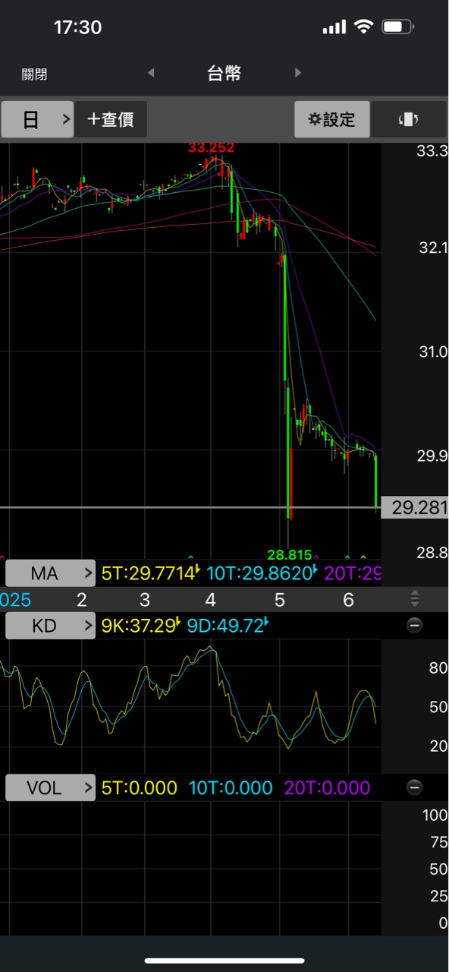Viewport: 449px width, 972px height.
Task: Tap the 33.252 high price label
Action: click(212, 147)
